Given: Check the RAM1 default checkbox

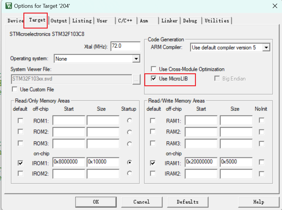Looking at the screenshot, I should click(153, 121).
